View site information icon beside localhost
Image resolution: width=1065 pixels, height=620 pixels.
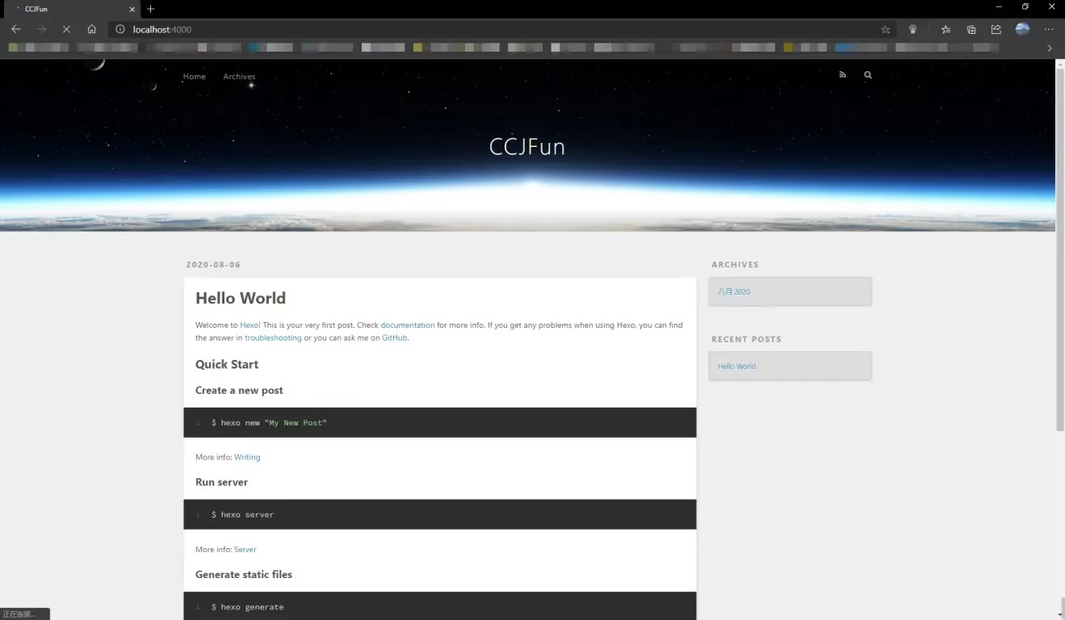click(x=120, y=29)
